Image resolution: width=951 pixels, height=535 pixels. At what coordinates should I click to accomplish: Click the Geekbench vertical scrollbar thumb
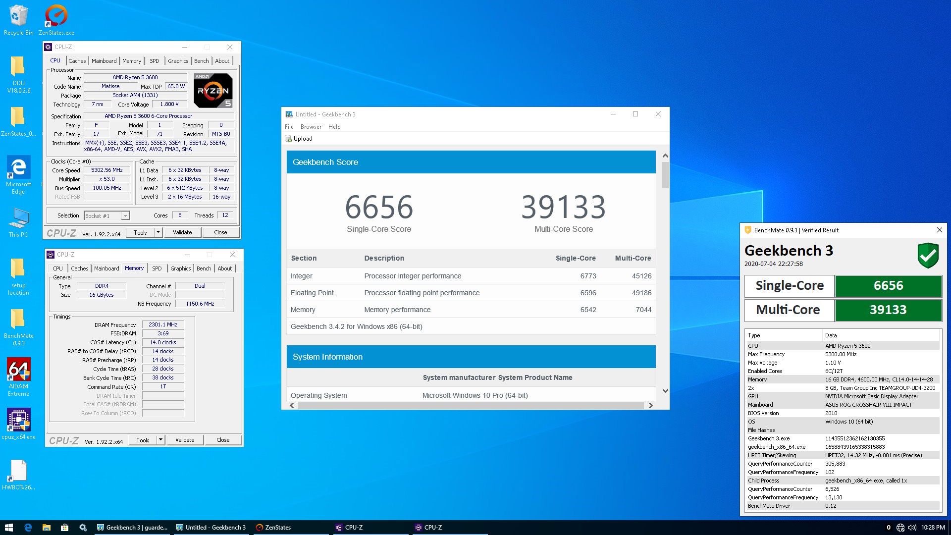pos(665,175)
